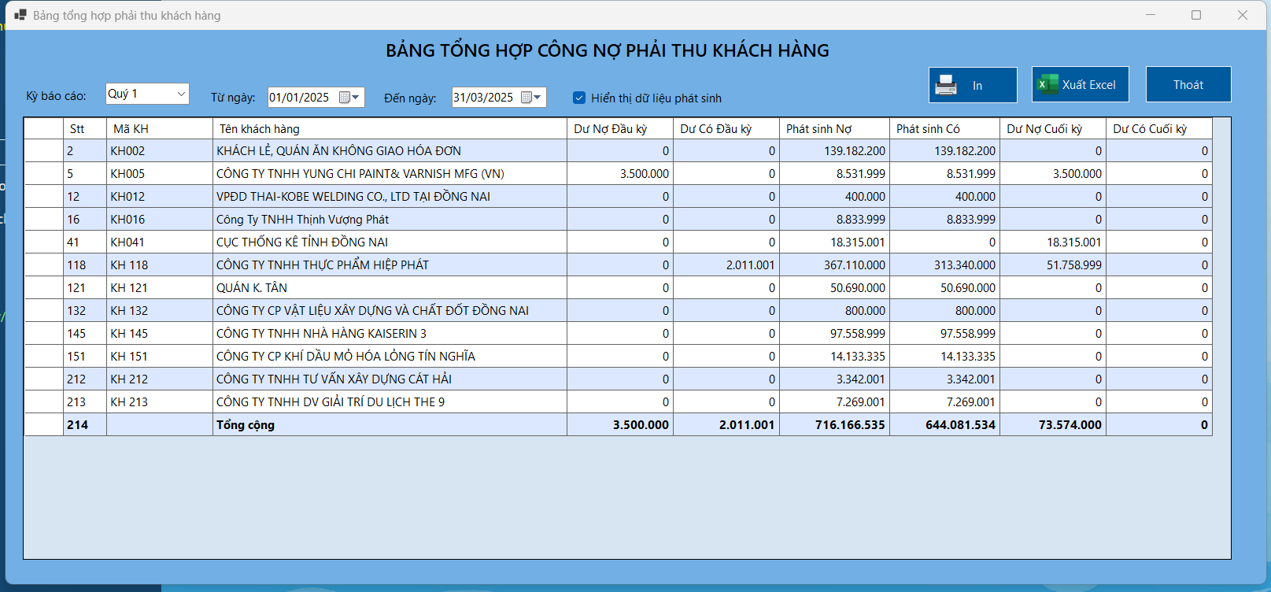
Task: Click the printer icon on the In button
Action: pyautogui.click(x=946, y=85)
